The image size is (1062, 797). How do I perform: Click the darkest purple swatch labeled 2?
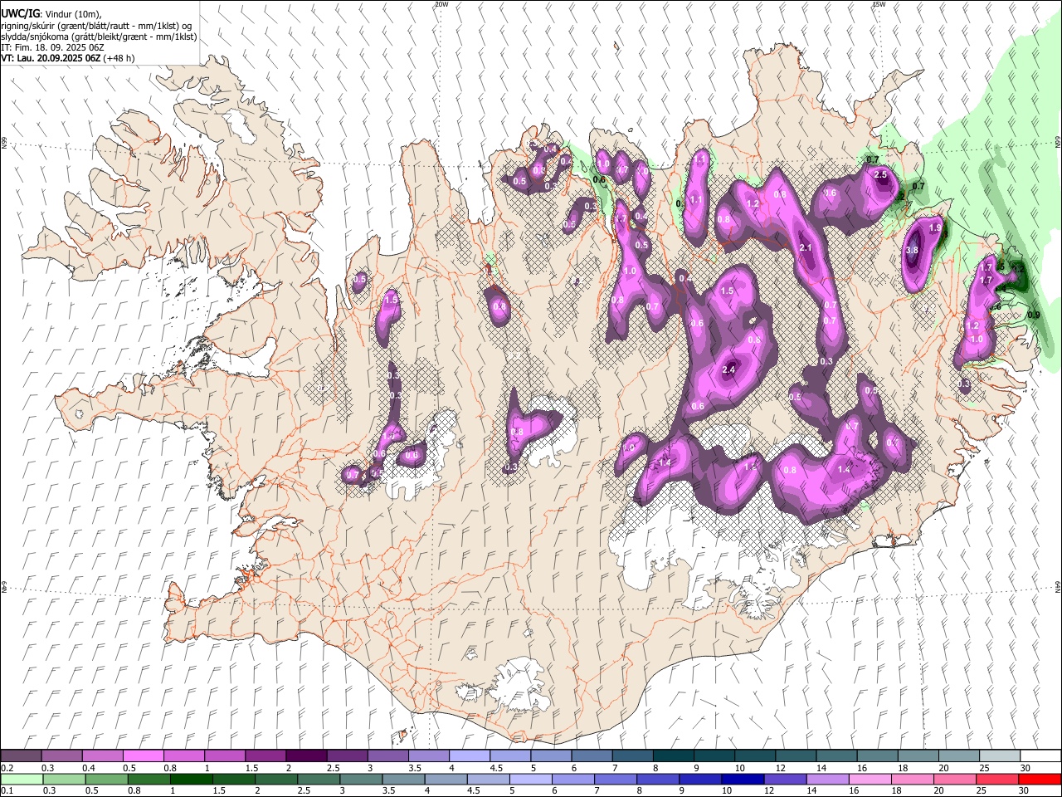click(x=306, y=755)
